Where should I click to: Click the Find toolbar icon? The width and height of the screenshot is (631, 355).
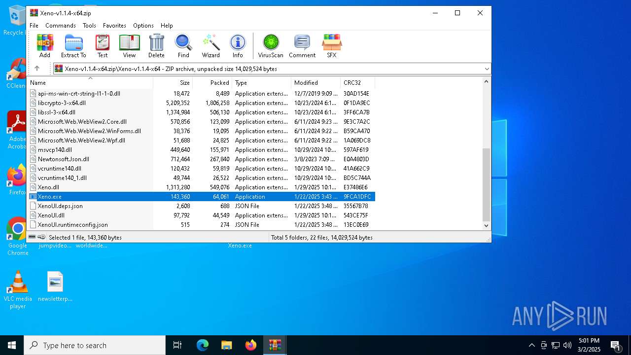click(183, 46)
